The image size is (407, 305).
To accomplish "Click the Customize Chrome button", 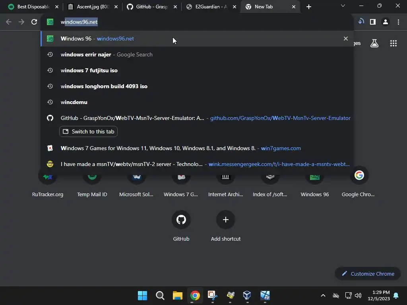I will tap(368, 274).
